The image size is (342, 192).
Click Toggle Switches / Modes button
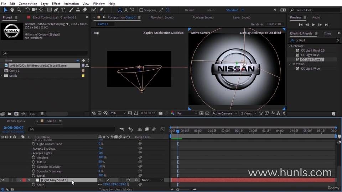(x=115, y=190)
